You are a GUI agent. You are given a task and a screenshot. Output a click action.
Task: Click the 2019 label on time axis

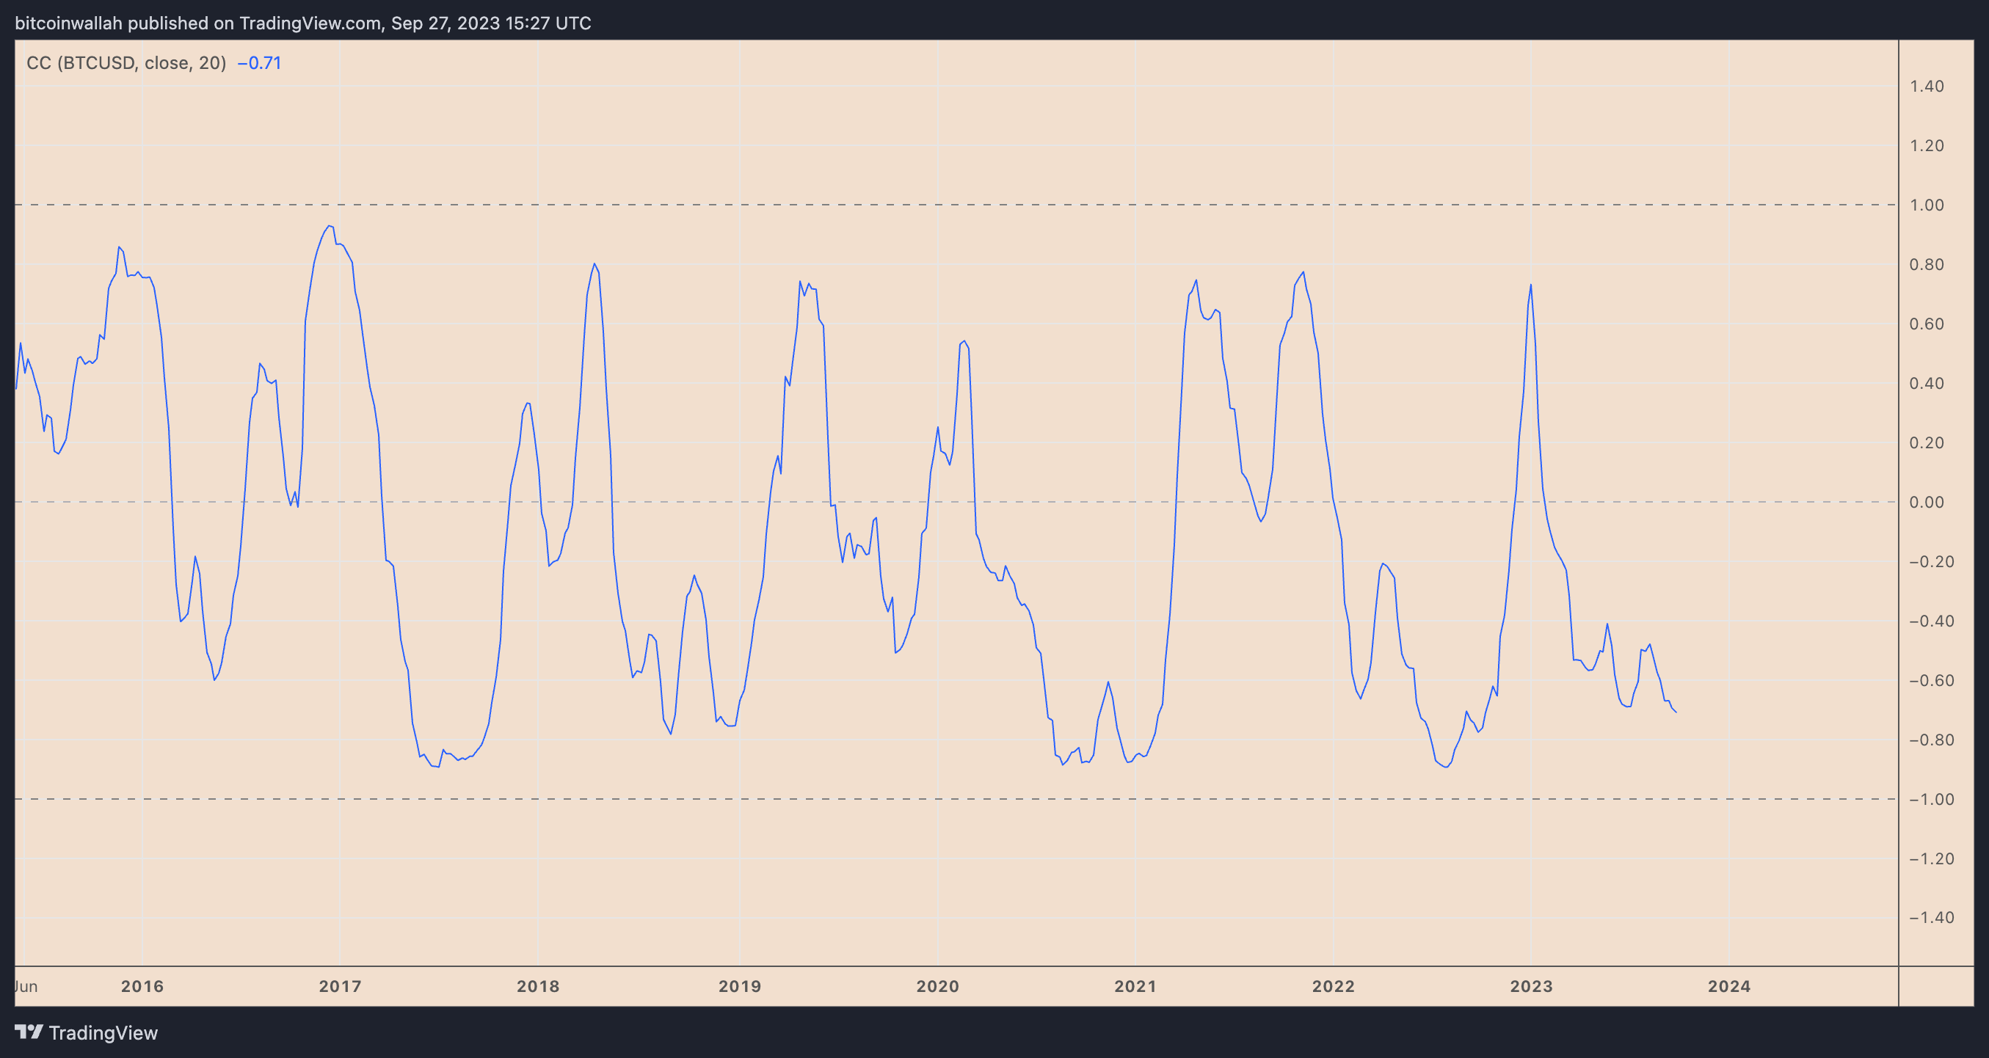point(739,986)
